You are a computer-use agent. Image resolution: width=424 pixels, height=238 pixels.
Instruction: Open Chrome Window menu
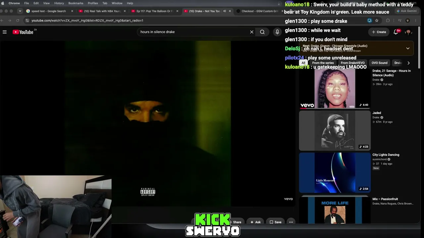[x=117, y=3]
